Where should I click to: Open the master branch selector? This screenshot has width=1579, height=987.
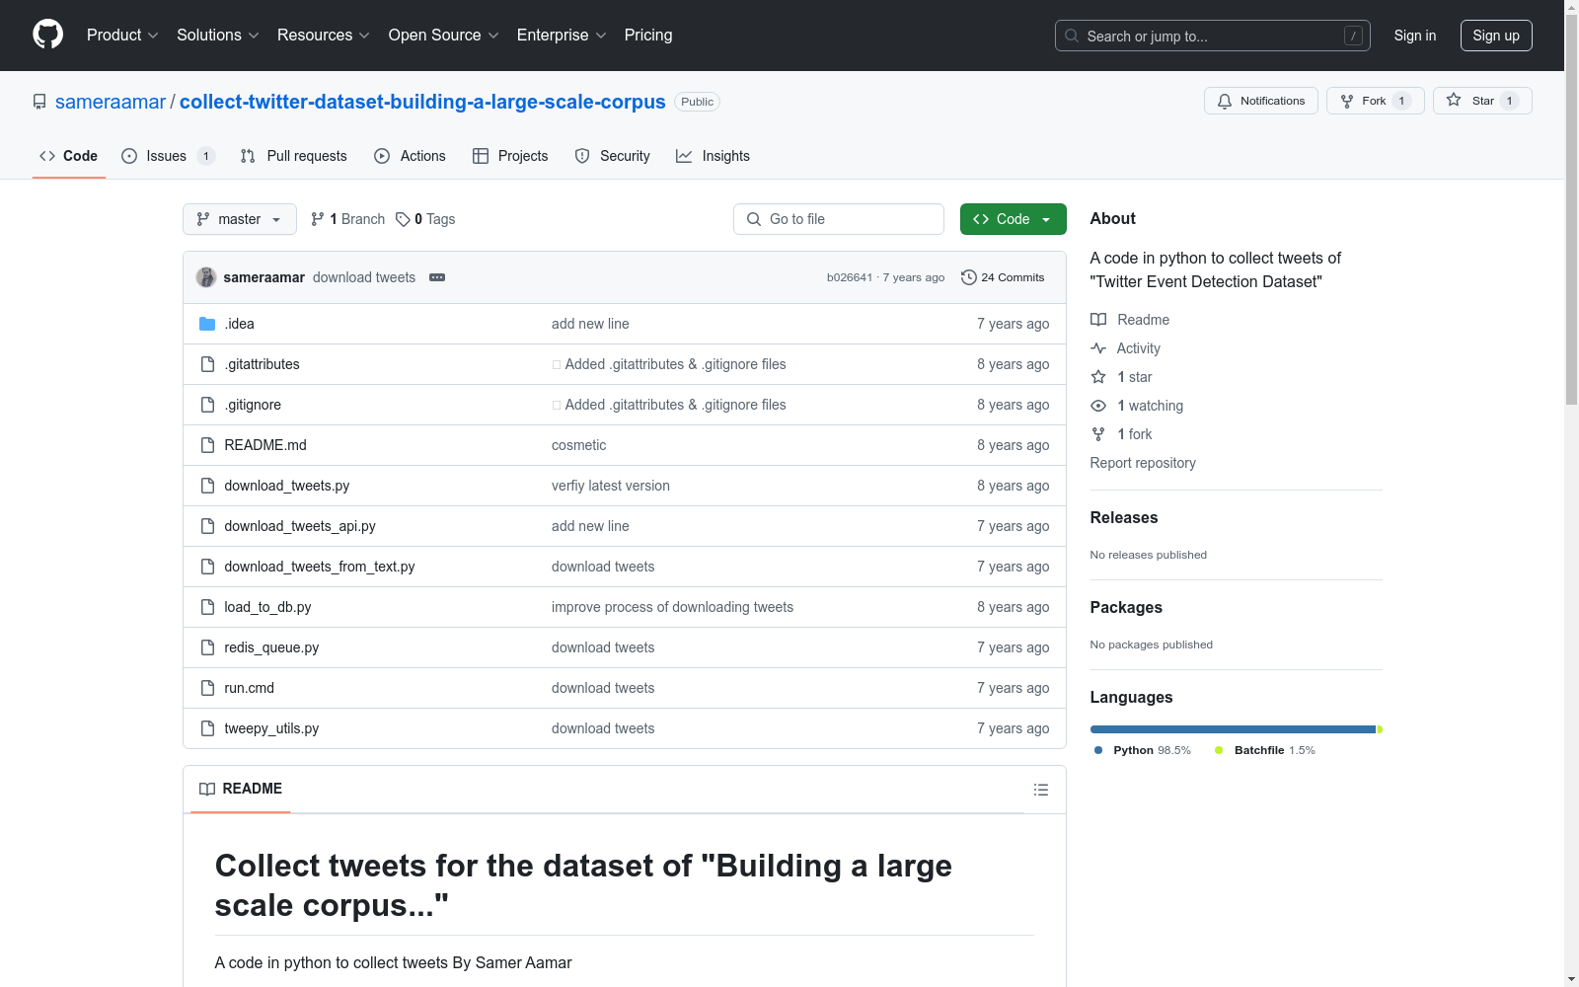tap(240, 219)
